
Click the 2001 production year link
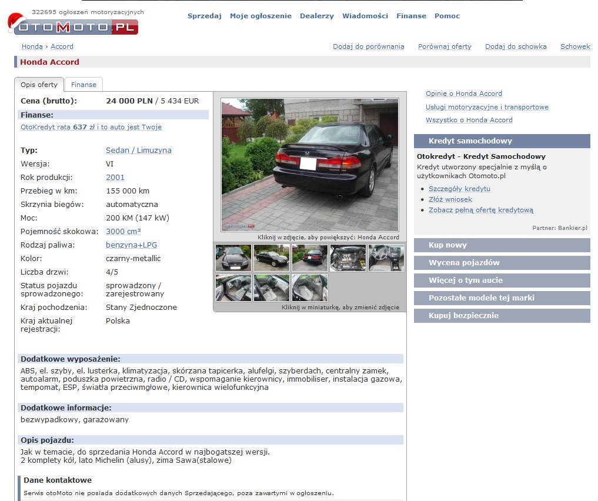pos(115,178)
